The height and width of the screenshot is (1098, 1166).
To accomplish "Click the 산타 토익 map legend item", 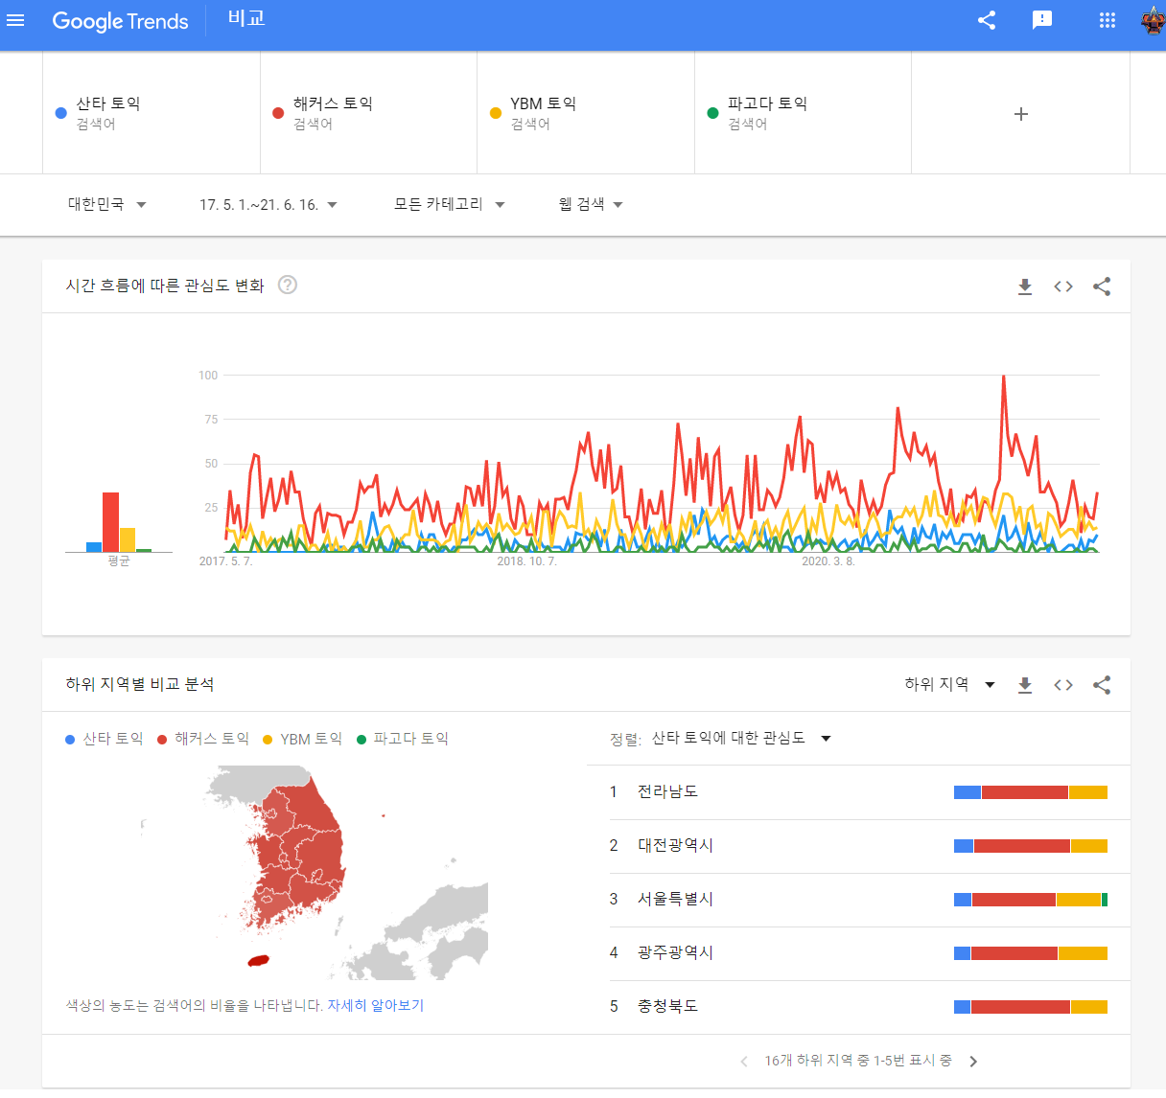I will 105,739.
